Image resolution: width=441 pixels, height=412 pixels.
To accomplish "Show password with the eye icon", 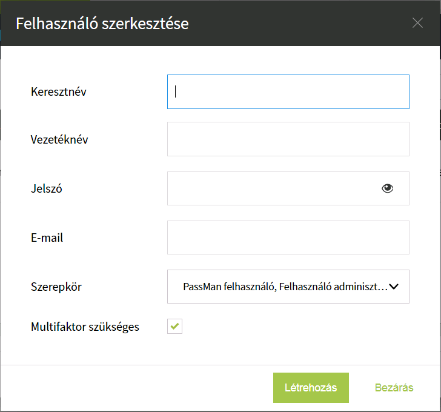I will [387, 188].
